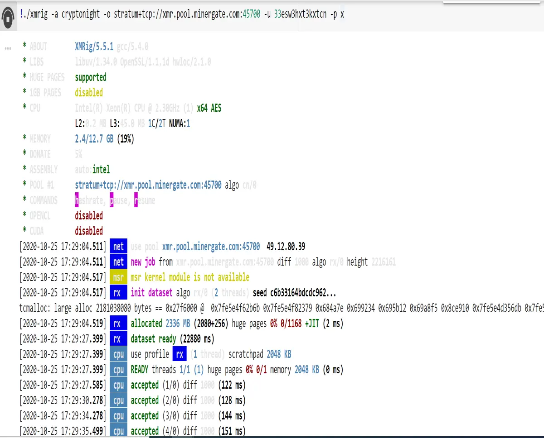Click the tcmalloc large alloc message line
Screen dimensions: 544x438
point(281,308)
